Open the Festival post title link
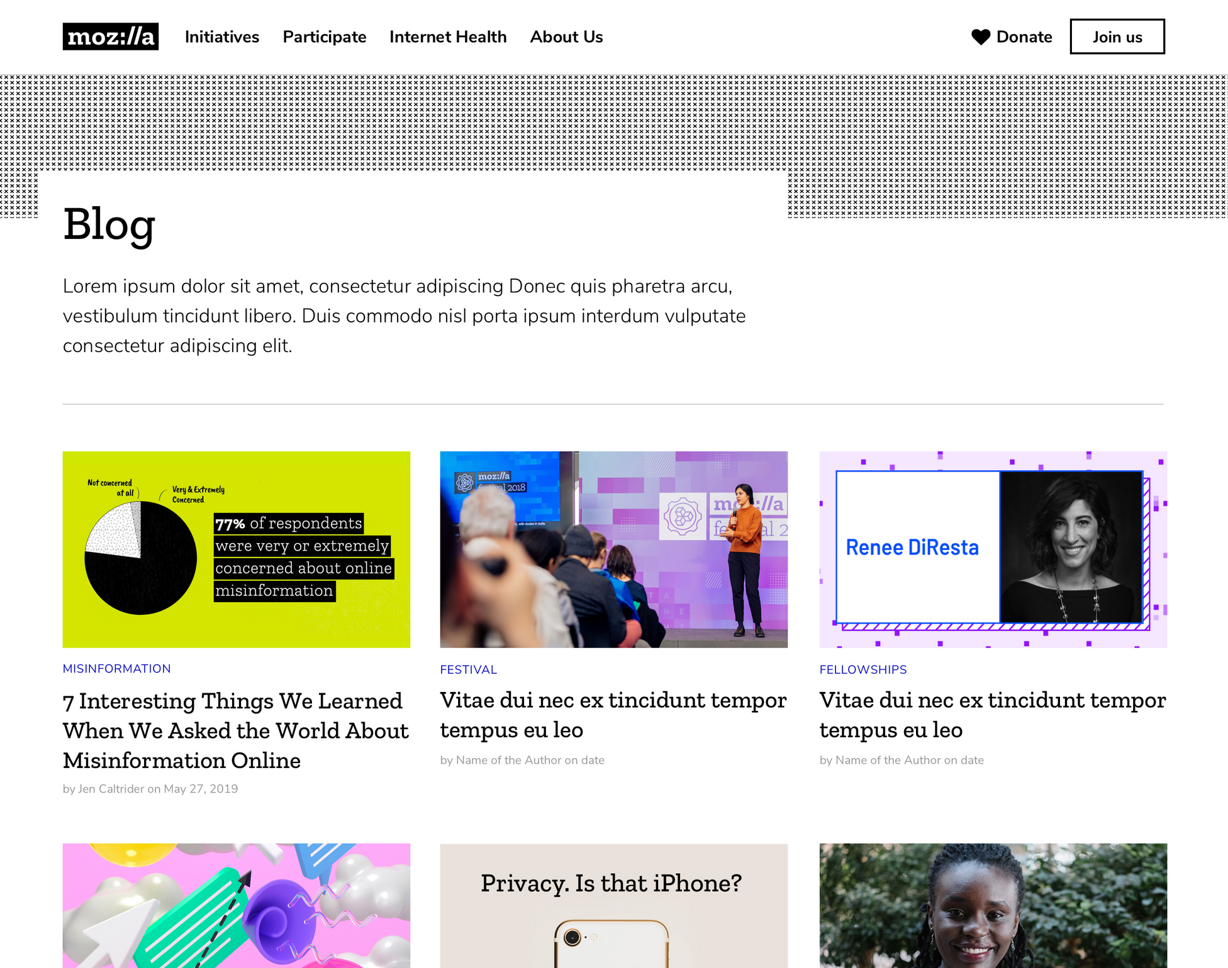This screenshot has height=968, width=1228. pos(613,715)
